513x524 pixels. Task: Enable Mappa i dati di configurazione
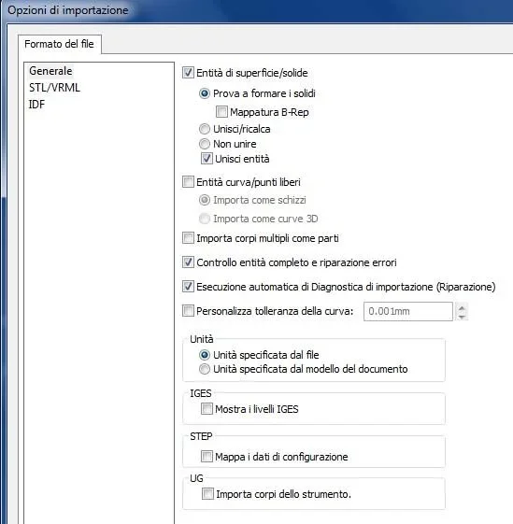point(207,456)
